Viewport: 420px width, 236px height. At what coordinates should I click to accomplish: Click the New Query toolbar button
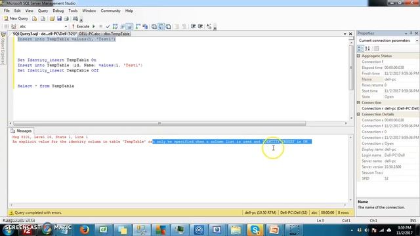click(x=16, y=18)
